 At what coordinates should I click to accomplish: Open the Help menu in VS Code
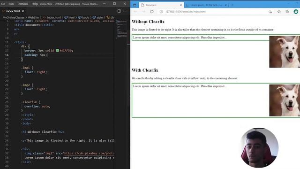click(35, 4)
